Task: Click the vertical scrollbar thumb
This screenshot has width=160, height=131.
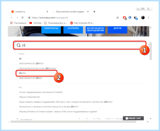Action: point(151,51)
